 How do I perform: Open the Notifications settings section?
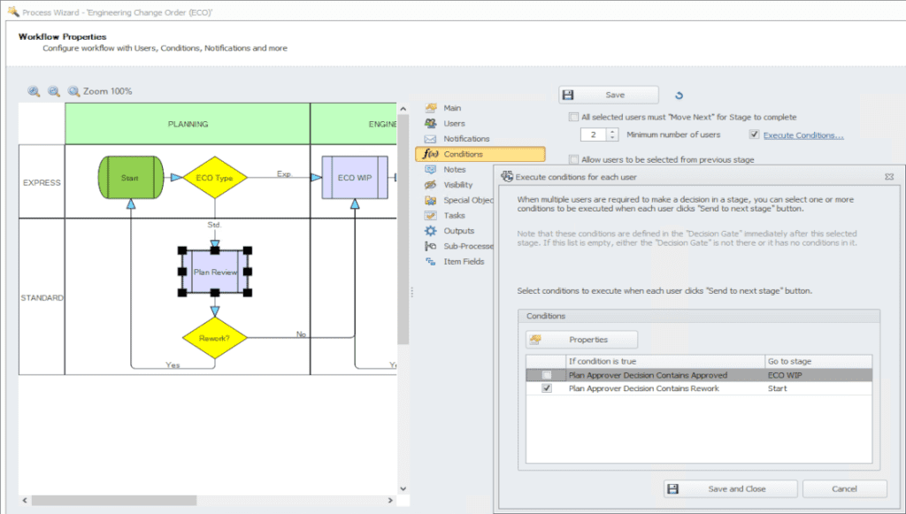(466, 139)
